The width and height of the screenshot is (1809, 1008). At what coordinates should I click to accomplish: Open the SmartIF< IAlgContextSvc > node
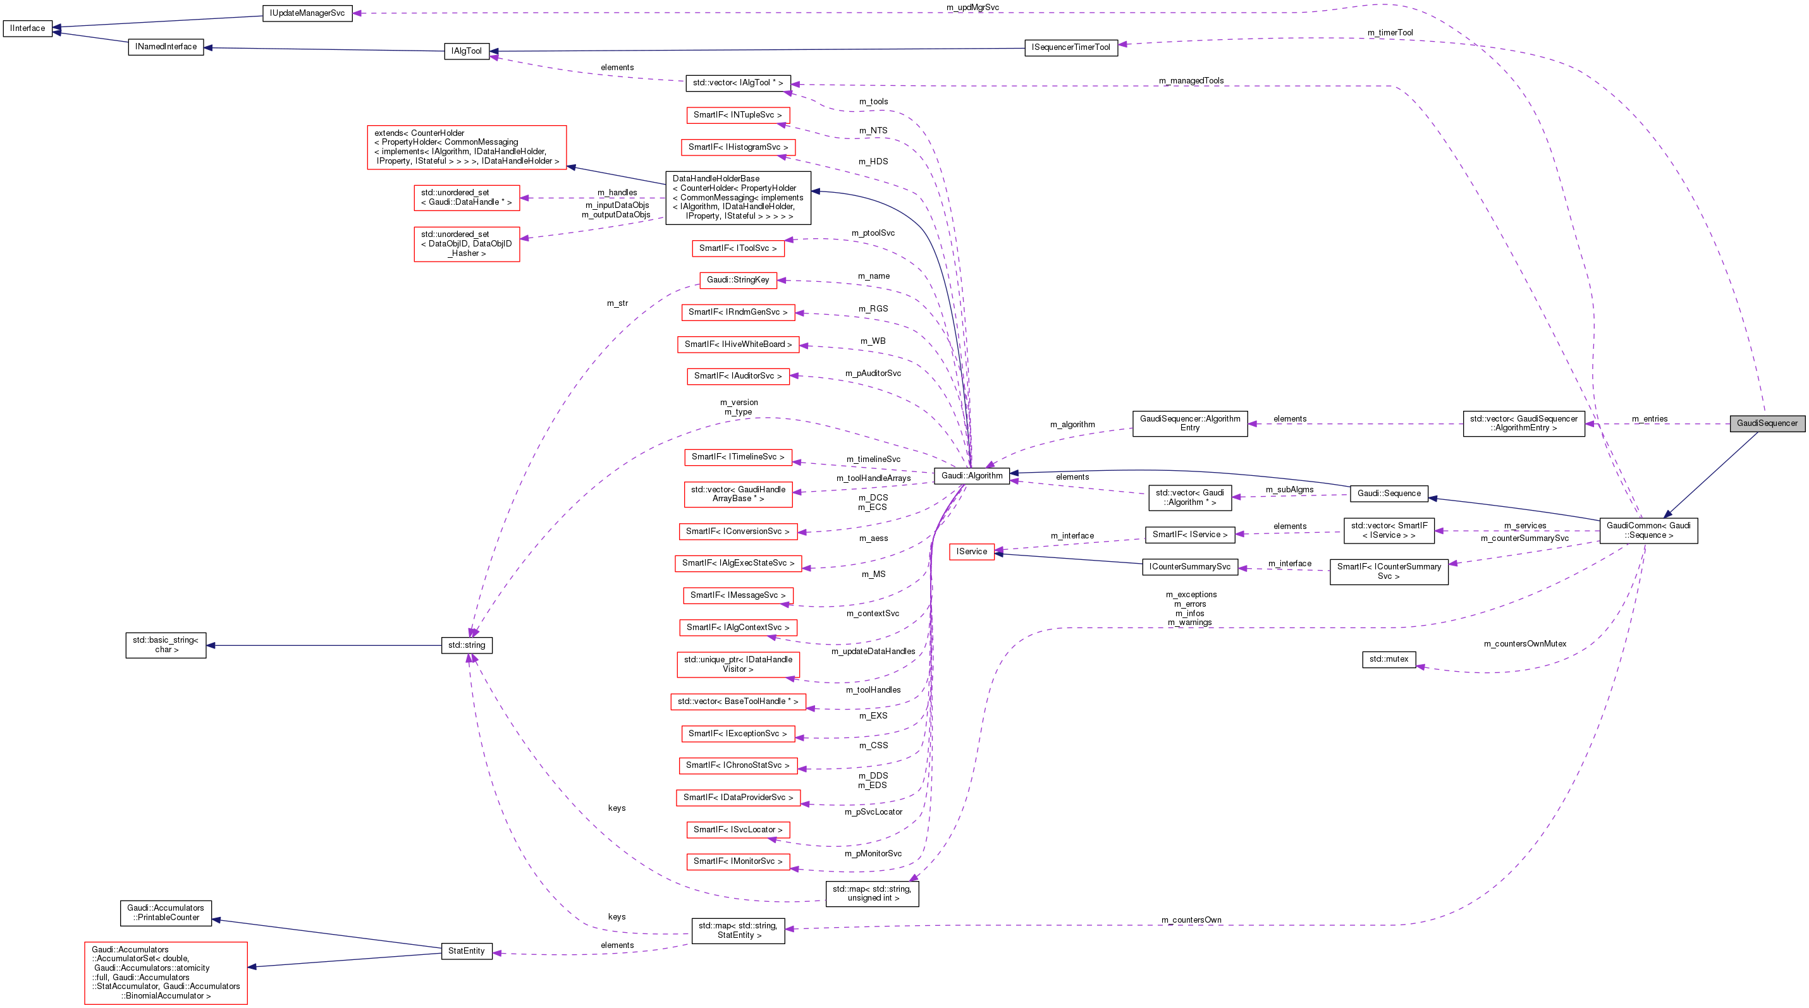738,628
